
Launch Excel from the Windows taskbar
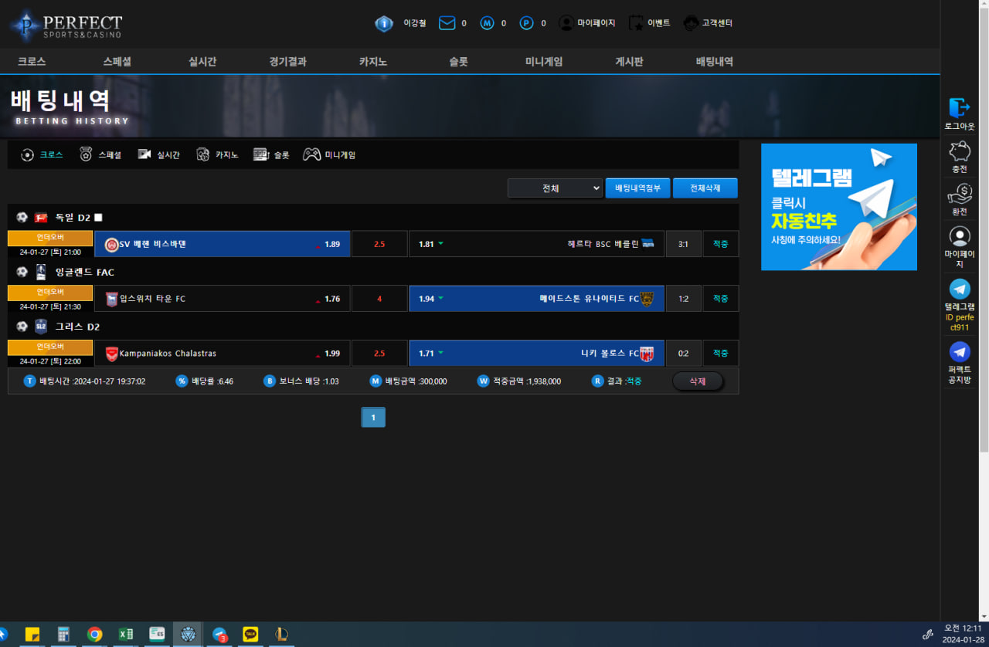(126, 634)
